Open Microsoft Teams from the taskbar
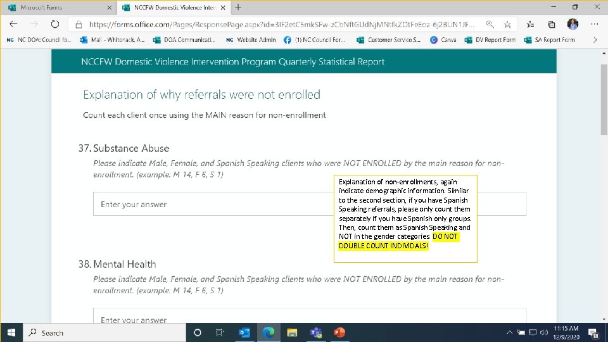This screenshot has height=342, width=608. [316, 332]
